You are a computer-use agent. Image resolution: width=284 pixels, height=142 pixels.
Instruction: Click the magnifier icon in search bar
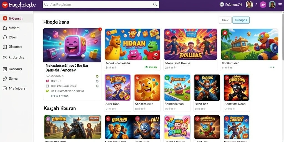click(x=46, y=4)
